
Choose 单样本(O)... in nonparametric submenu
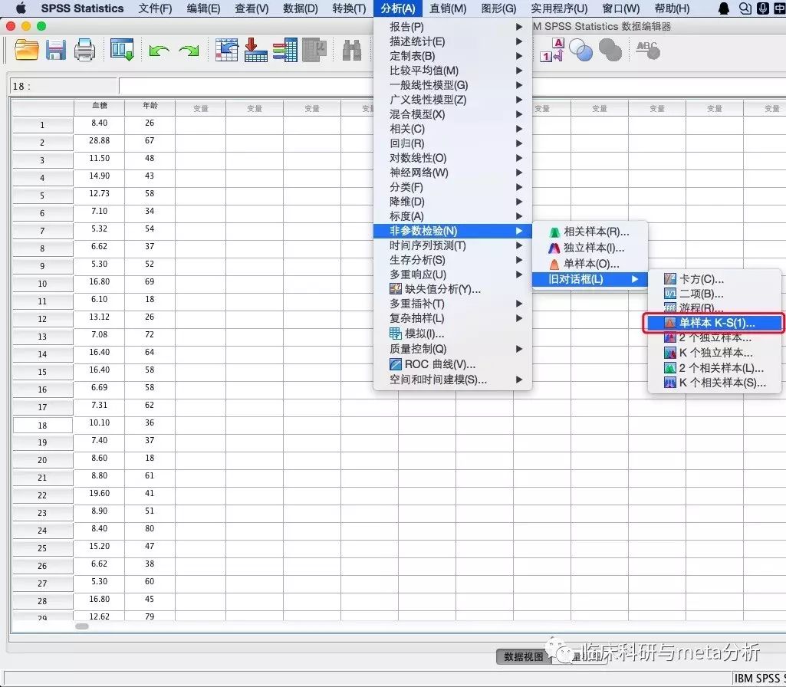click(590, 264)
